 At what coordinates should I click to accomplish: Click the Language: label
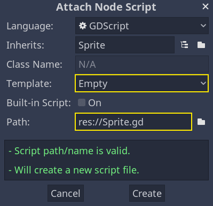tap(30, 26)
